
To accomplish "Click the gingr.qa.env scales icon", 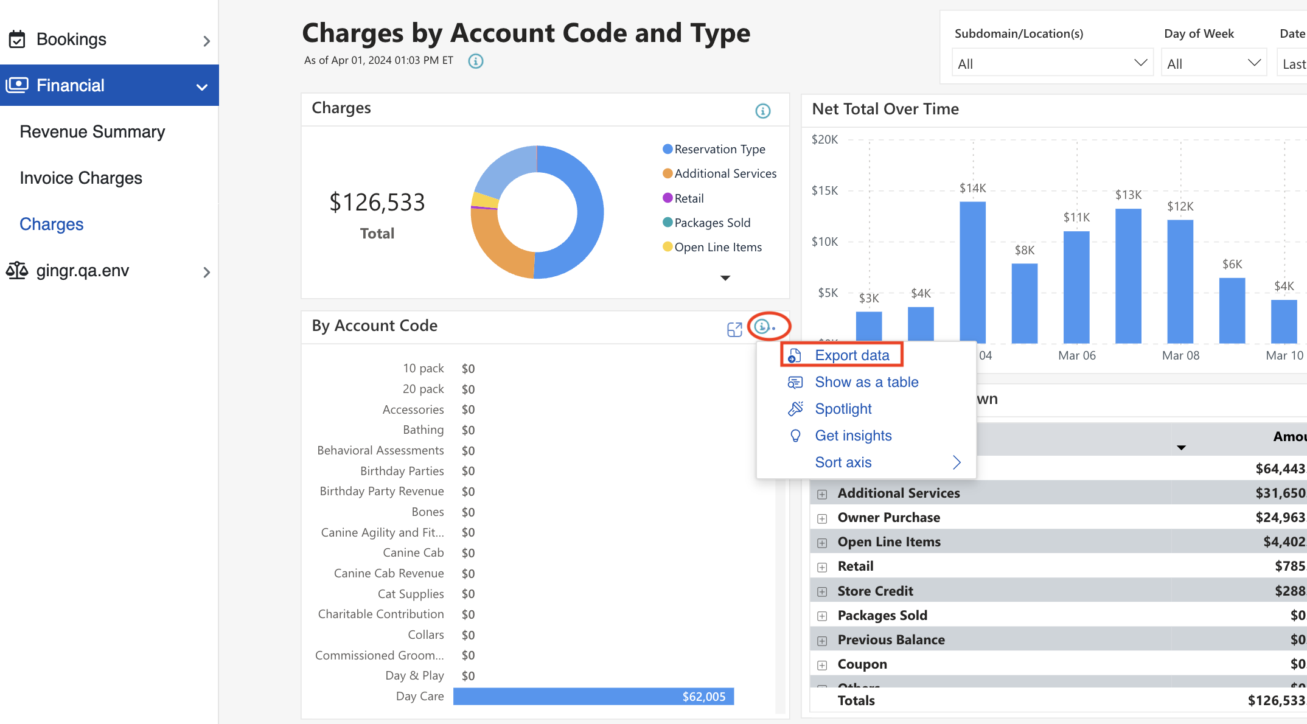I will tap(17, 270).
